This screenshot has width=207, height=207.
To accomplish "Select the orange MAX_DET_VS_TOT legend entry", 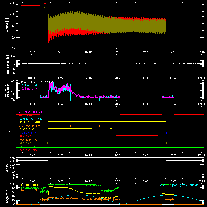I will click(32, 190).
